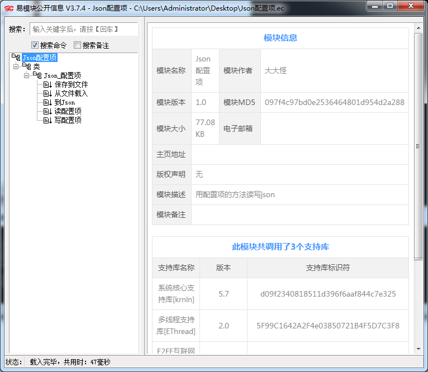The image size is (428, 372).
Task: Close the 易模块公开信息 window
Action: click(411, 6)
